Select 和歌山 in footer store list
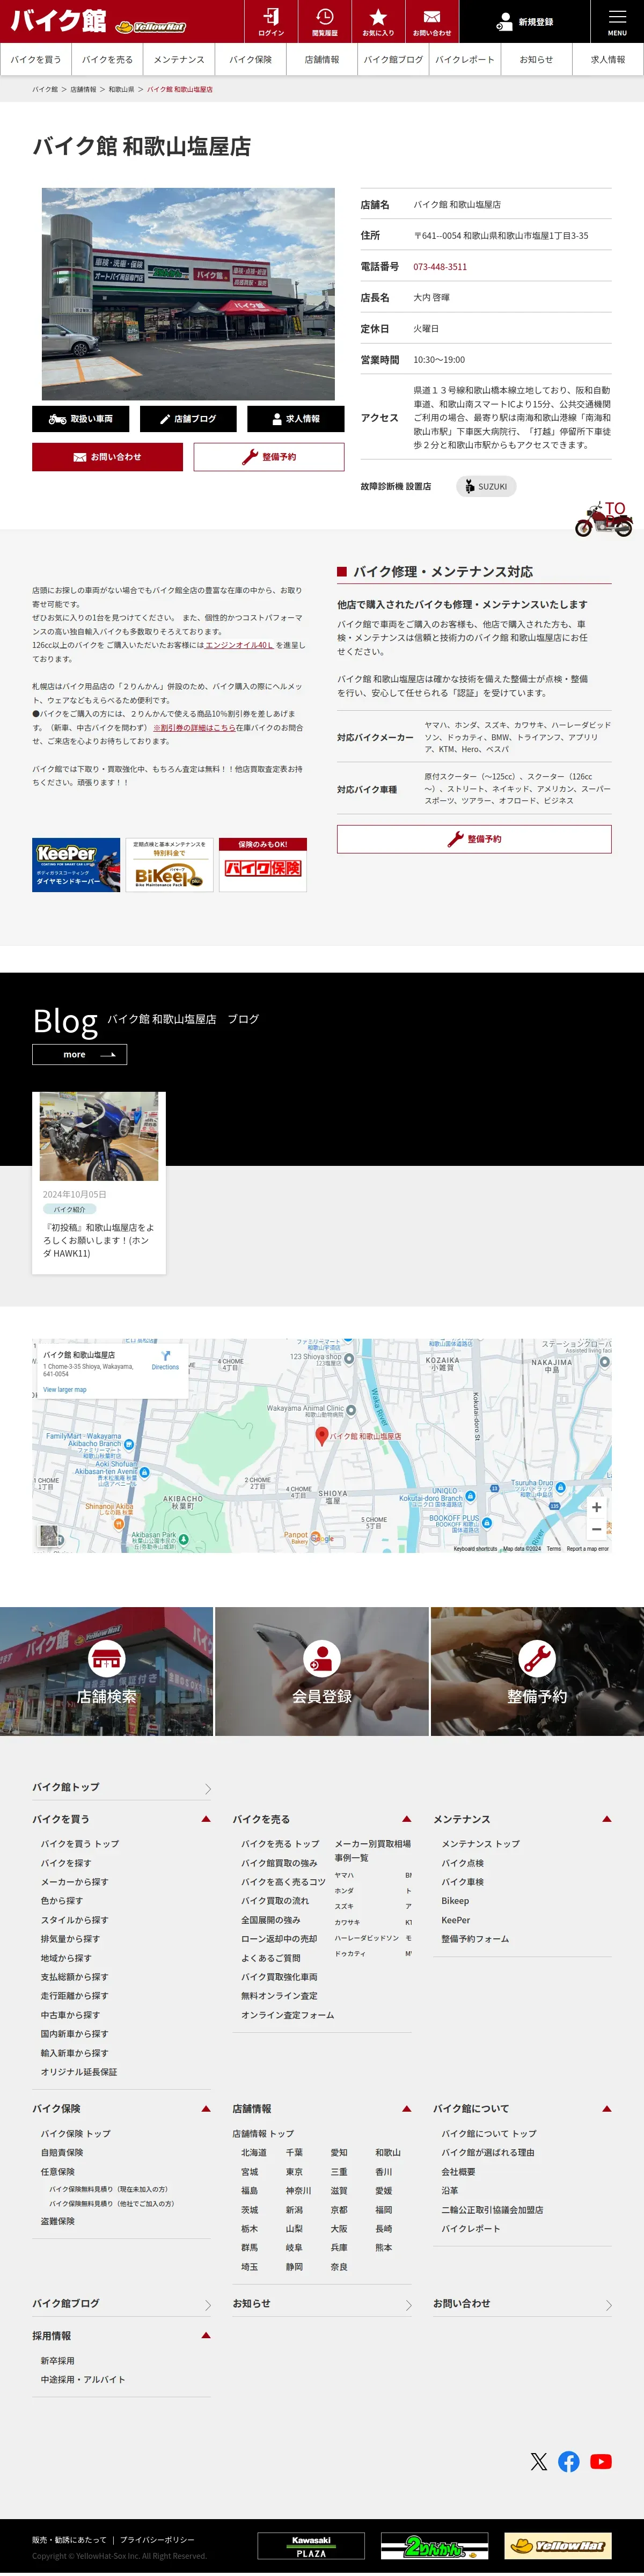This screenshot has width=644, height=2576. (388, 2152)
